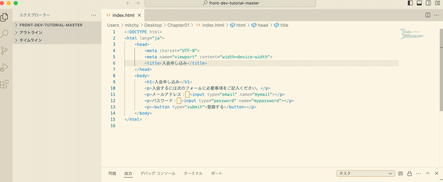Click mitchy in the breadcrumb
Image resolution: width=443 pixels, height=182 pixels.
coord(132,25)
